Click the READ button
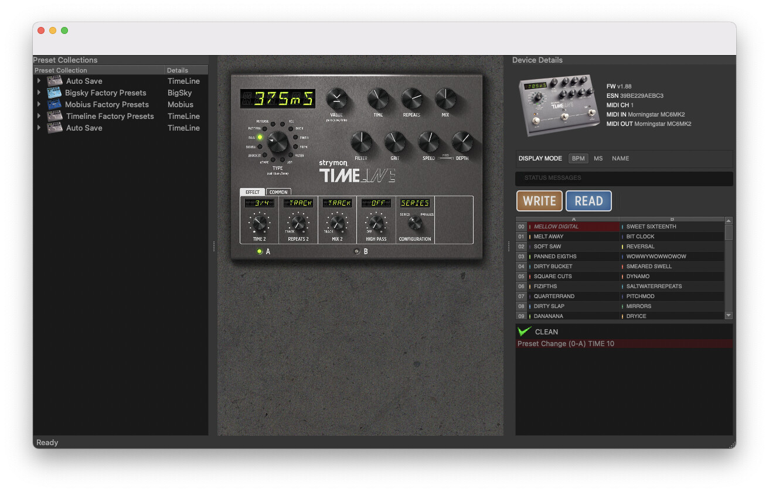Viewport: 769px width, 492px height. pos(588,201)
